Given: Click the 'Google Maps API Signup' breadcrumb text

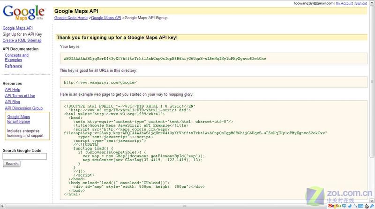Looking at the screenshot, I should point(146,18).
